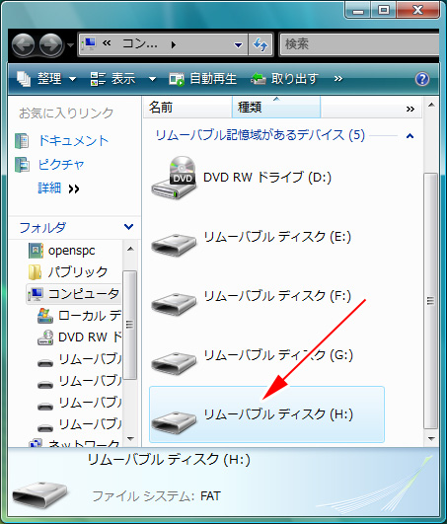Collapse the フォルダ pane with its chevron
Viewport: 447px width, 524px height.
pos(128,227)
